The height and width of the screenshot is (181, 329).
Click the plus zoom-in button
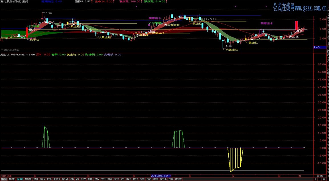pyautogui.click(x=315, y=179)
